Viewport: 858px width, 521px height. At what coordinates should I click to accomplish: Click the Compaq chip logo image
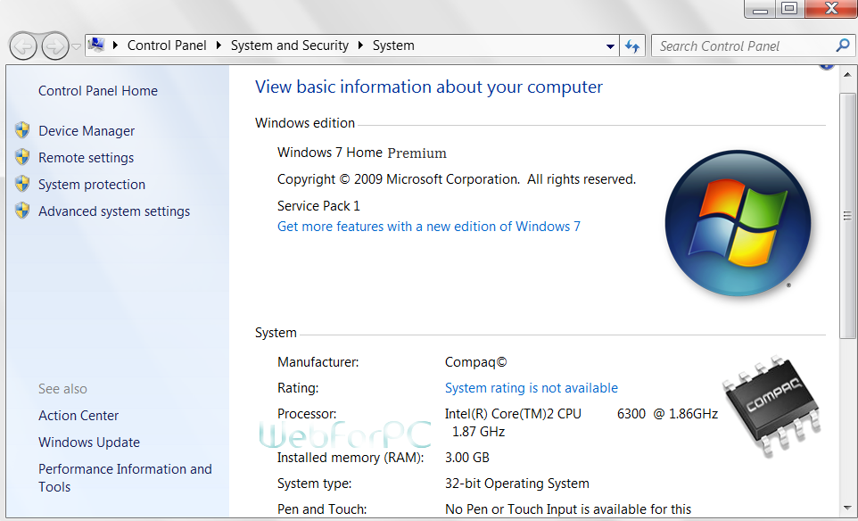point(772,406)
